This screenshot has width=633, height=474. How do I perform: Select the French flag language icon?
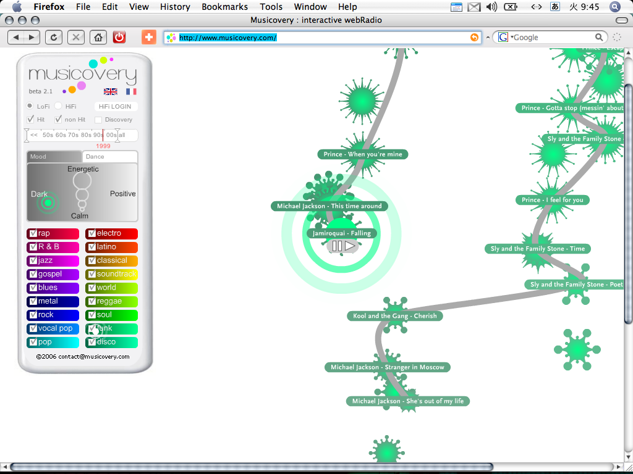131,91
